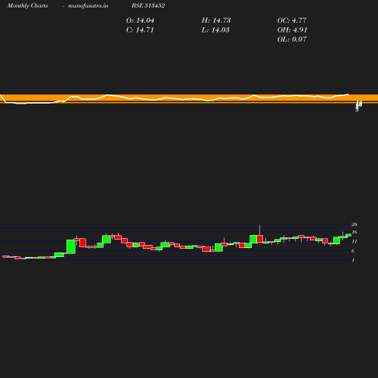Viewport: 378px width, 378px height.
Task: Click the price axis label 1
Action: tap(353, 260)
